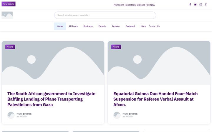Focus the Search articles input field
The image size is (212, 132).
105,15
